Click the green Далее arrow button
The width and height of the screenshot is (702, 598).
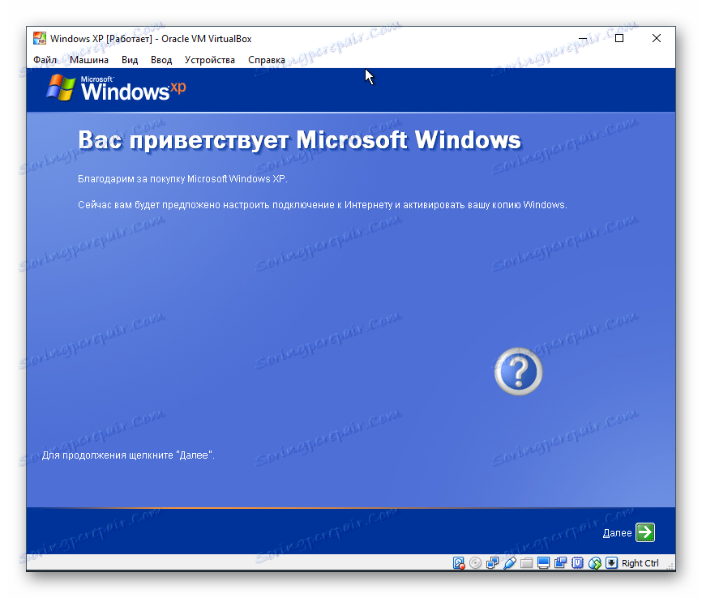[645, 532]
